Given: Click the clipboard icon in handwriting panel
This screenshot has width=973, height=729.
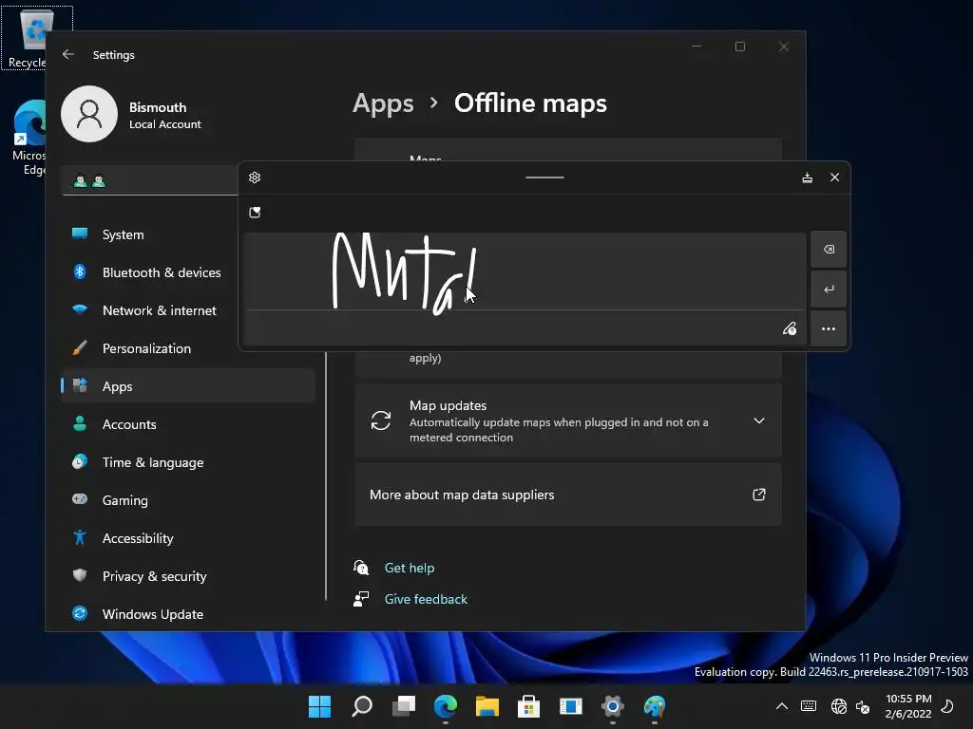Looking at the screenshot, I should tap(255, 213).
